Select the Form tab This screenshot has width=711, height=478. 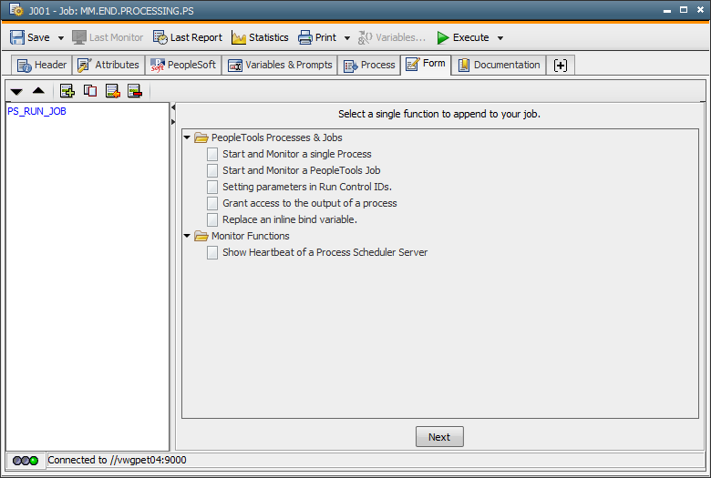[426, 64]
